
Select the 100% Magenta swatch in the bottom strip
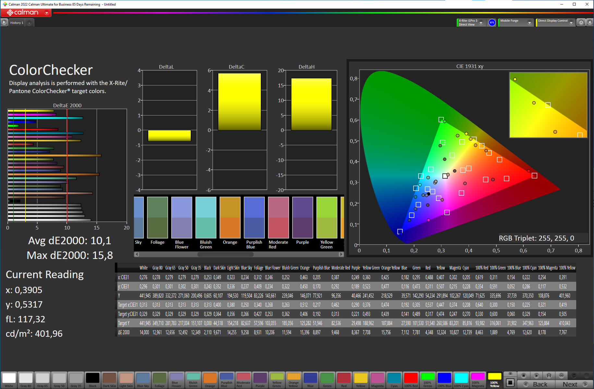478,380
